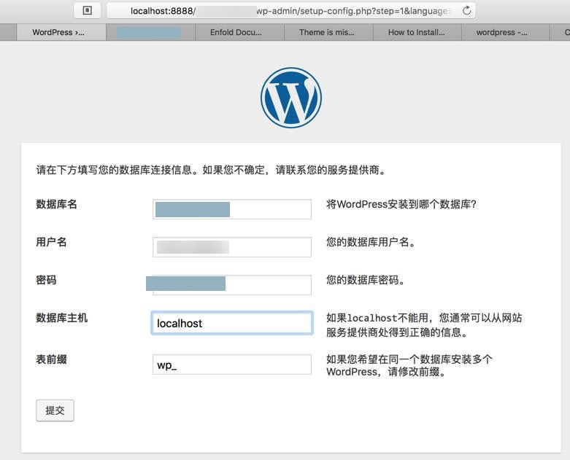Screen dimensions: 570x460
Task: Click the 表前缀 label
Action: click(x=51, y=359)
